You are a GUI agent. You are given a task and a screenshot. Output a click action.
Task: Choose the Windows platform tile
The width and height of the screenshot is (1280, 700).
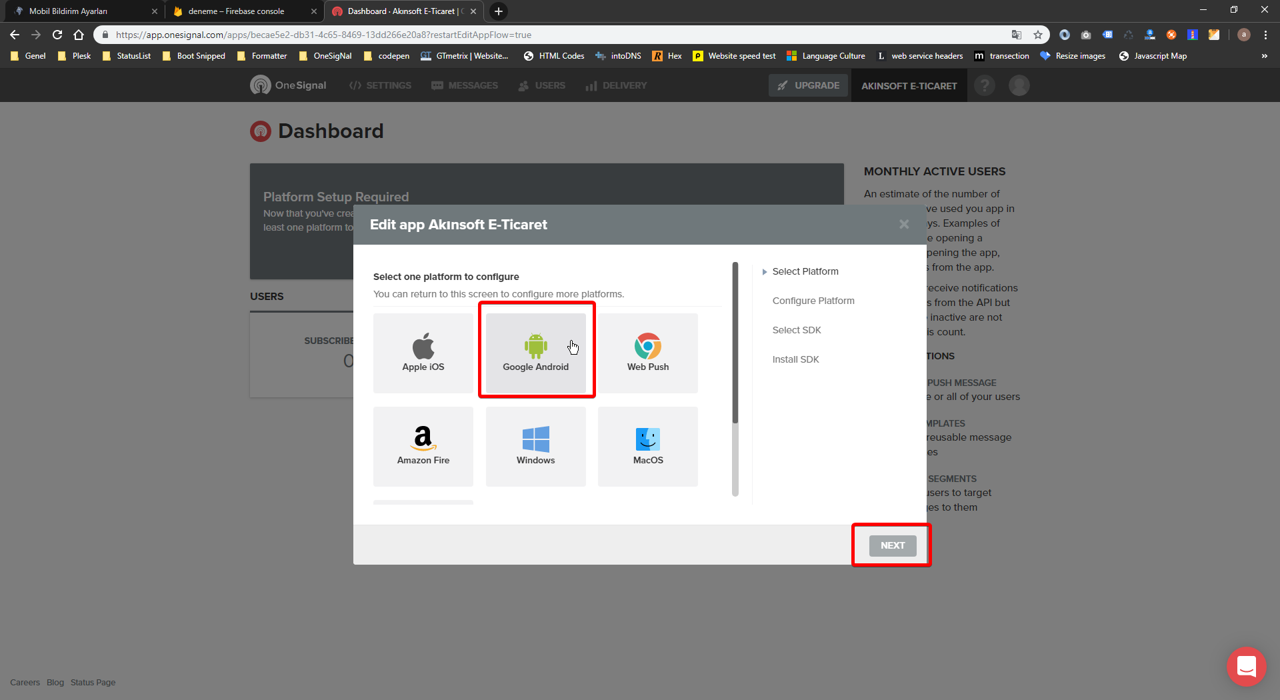(x=536, y=447)
